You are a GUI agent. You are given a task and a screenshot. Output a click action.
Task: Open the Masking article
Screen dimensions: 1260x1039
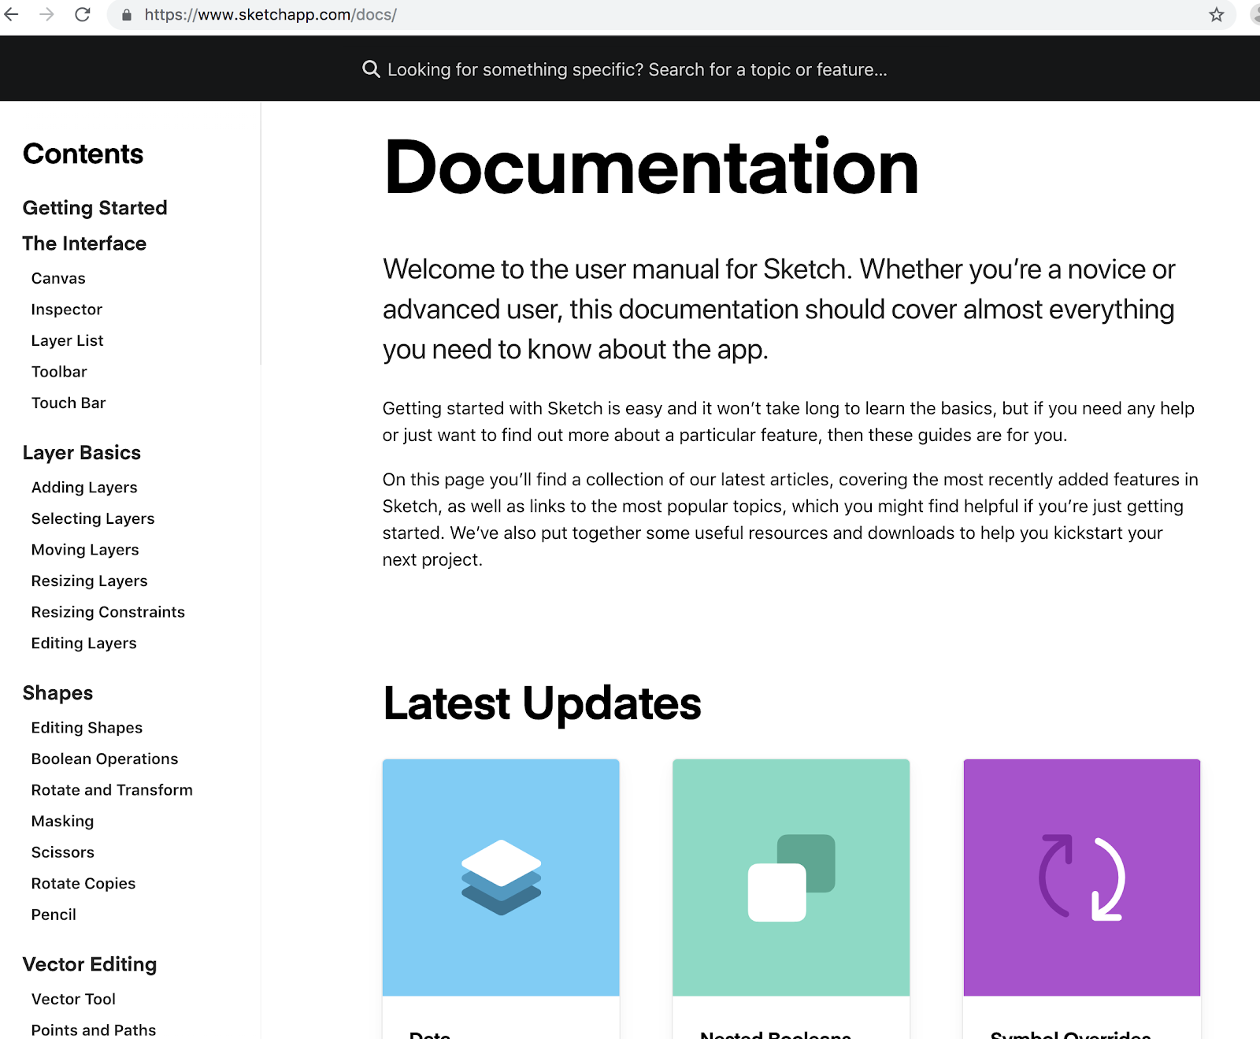(x=63, y=822)
